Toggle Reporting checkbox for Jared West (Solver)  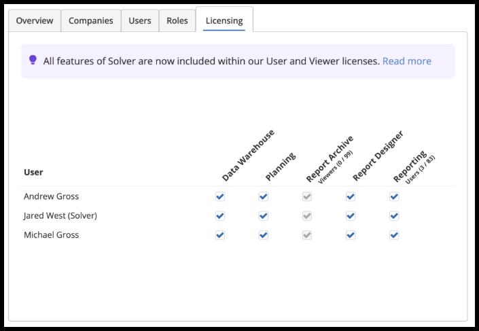coord(394,216)
